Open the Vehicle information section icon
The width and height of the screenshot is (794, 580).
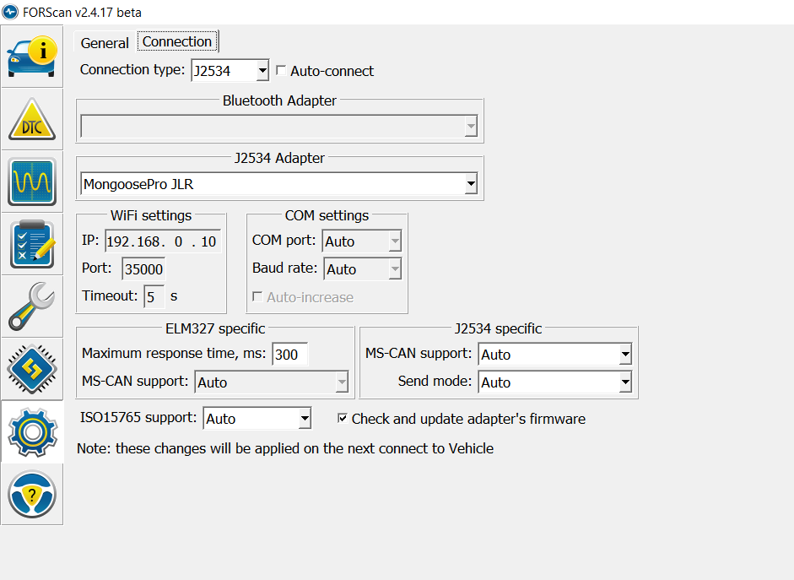pyautogui.click(x=31, y=56)
